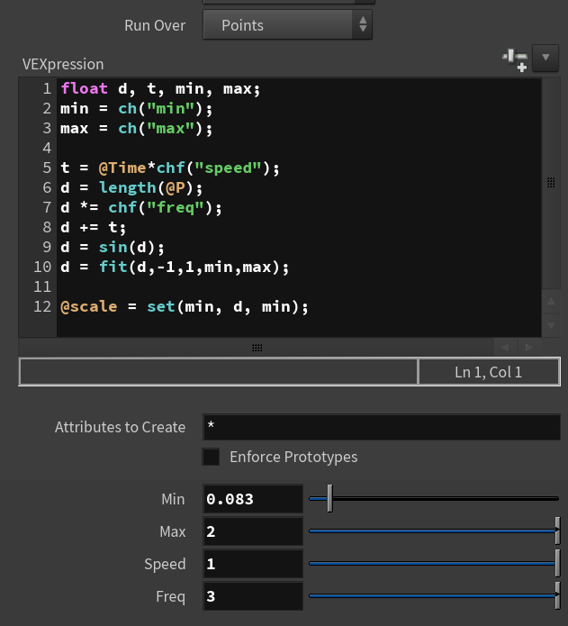The width and height of the screenshot is (568, 626).
Task: Open the Run Over dropdown set to Points
Action: (287, 24)
